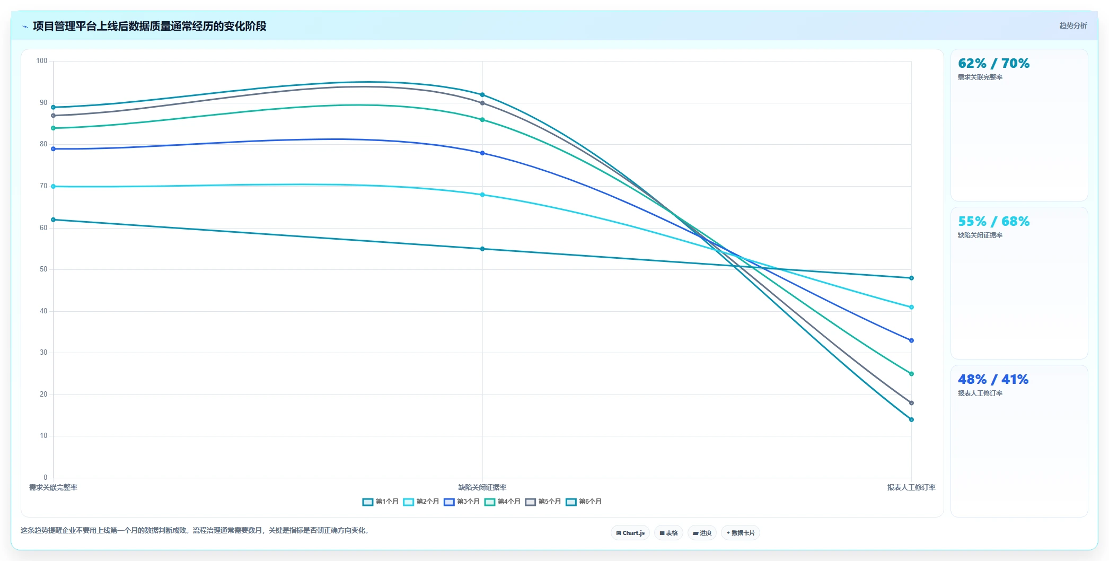Click the footer note starting 这条趋势提醒企业

195,530
